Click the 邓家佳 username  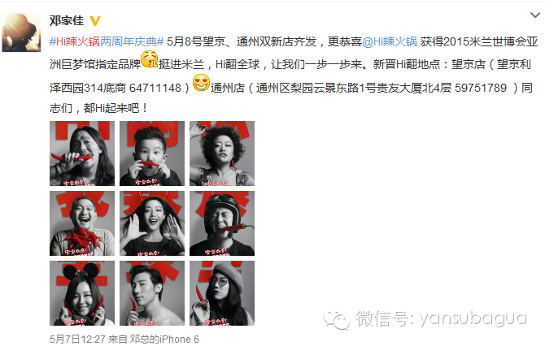67,20
